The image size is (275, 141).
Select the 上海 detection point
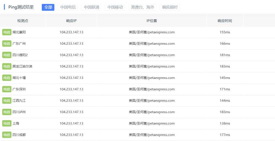16,123
